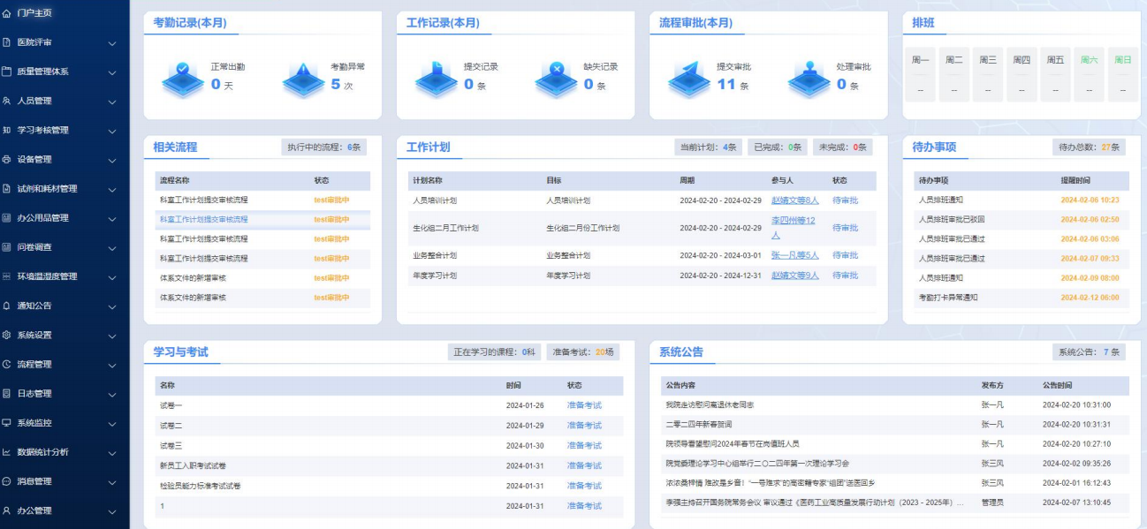Click the 检验员能力标准考试试卷 row
The height and width of the screenshot is (529, 1147).
click(389, 486)
